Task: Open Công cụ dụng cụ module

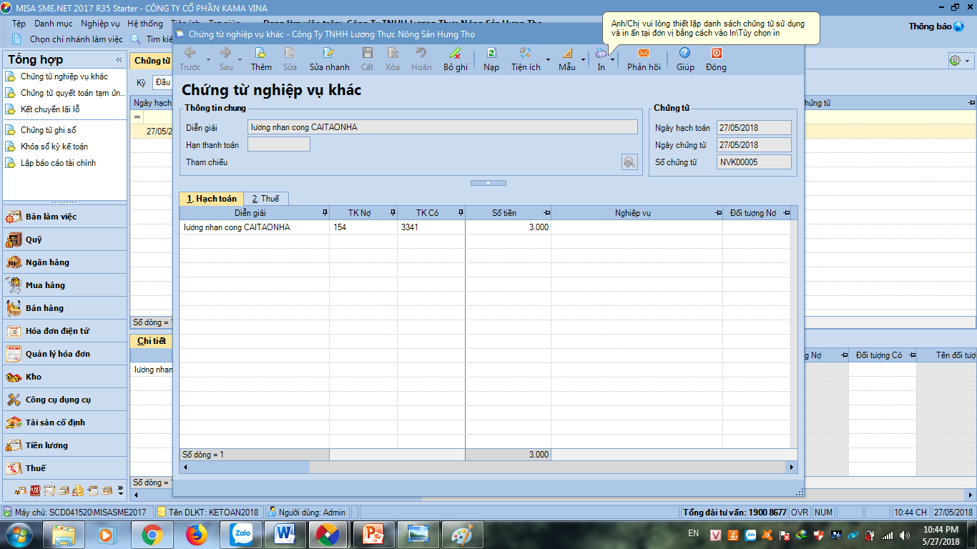Action: point(65,400)
